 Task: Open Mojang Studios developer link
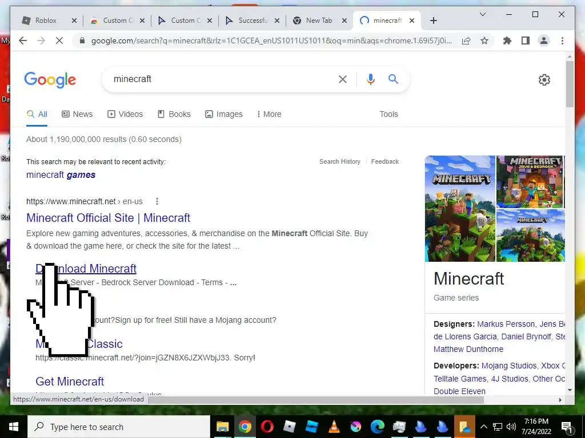pyautogui.click(x=509, y=366)
